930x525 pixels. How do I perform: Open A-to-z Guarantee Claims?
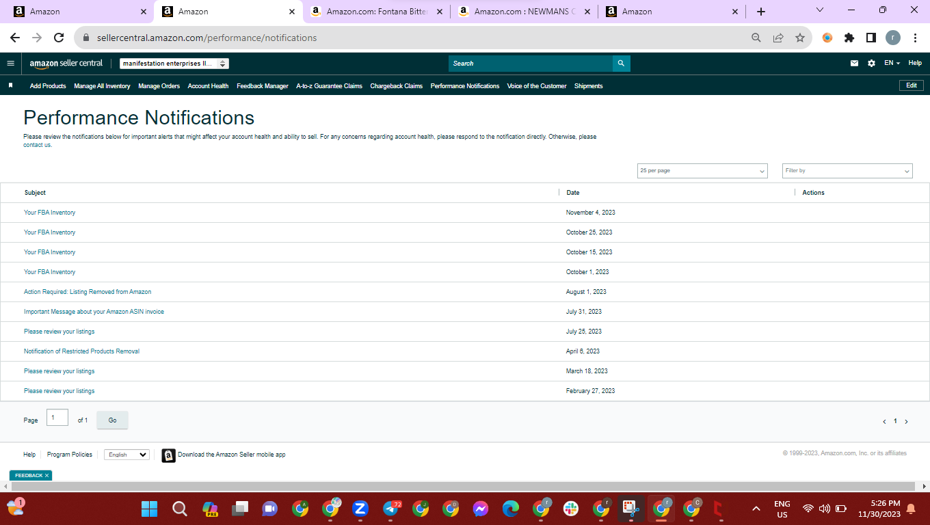click(x=330, y=86)
